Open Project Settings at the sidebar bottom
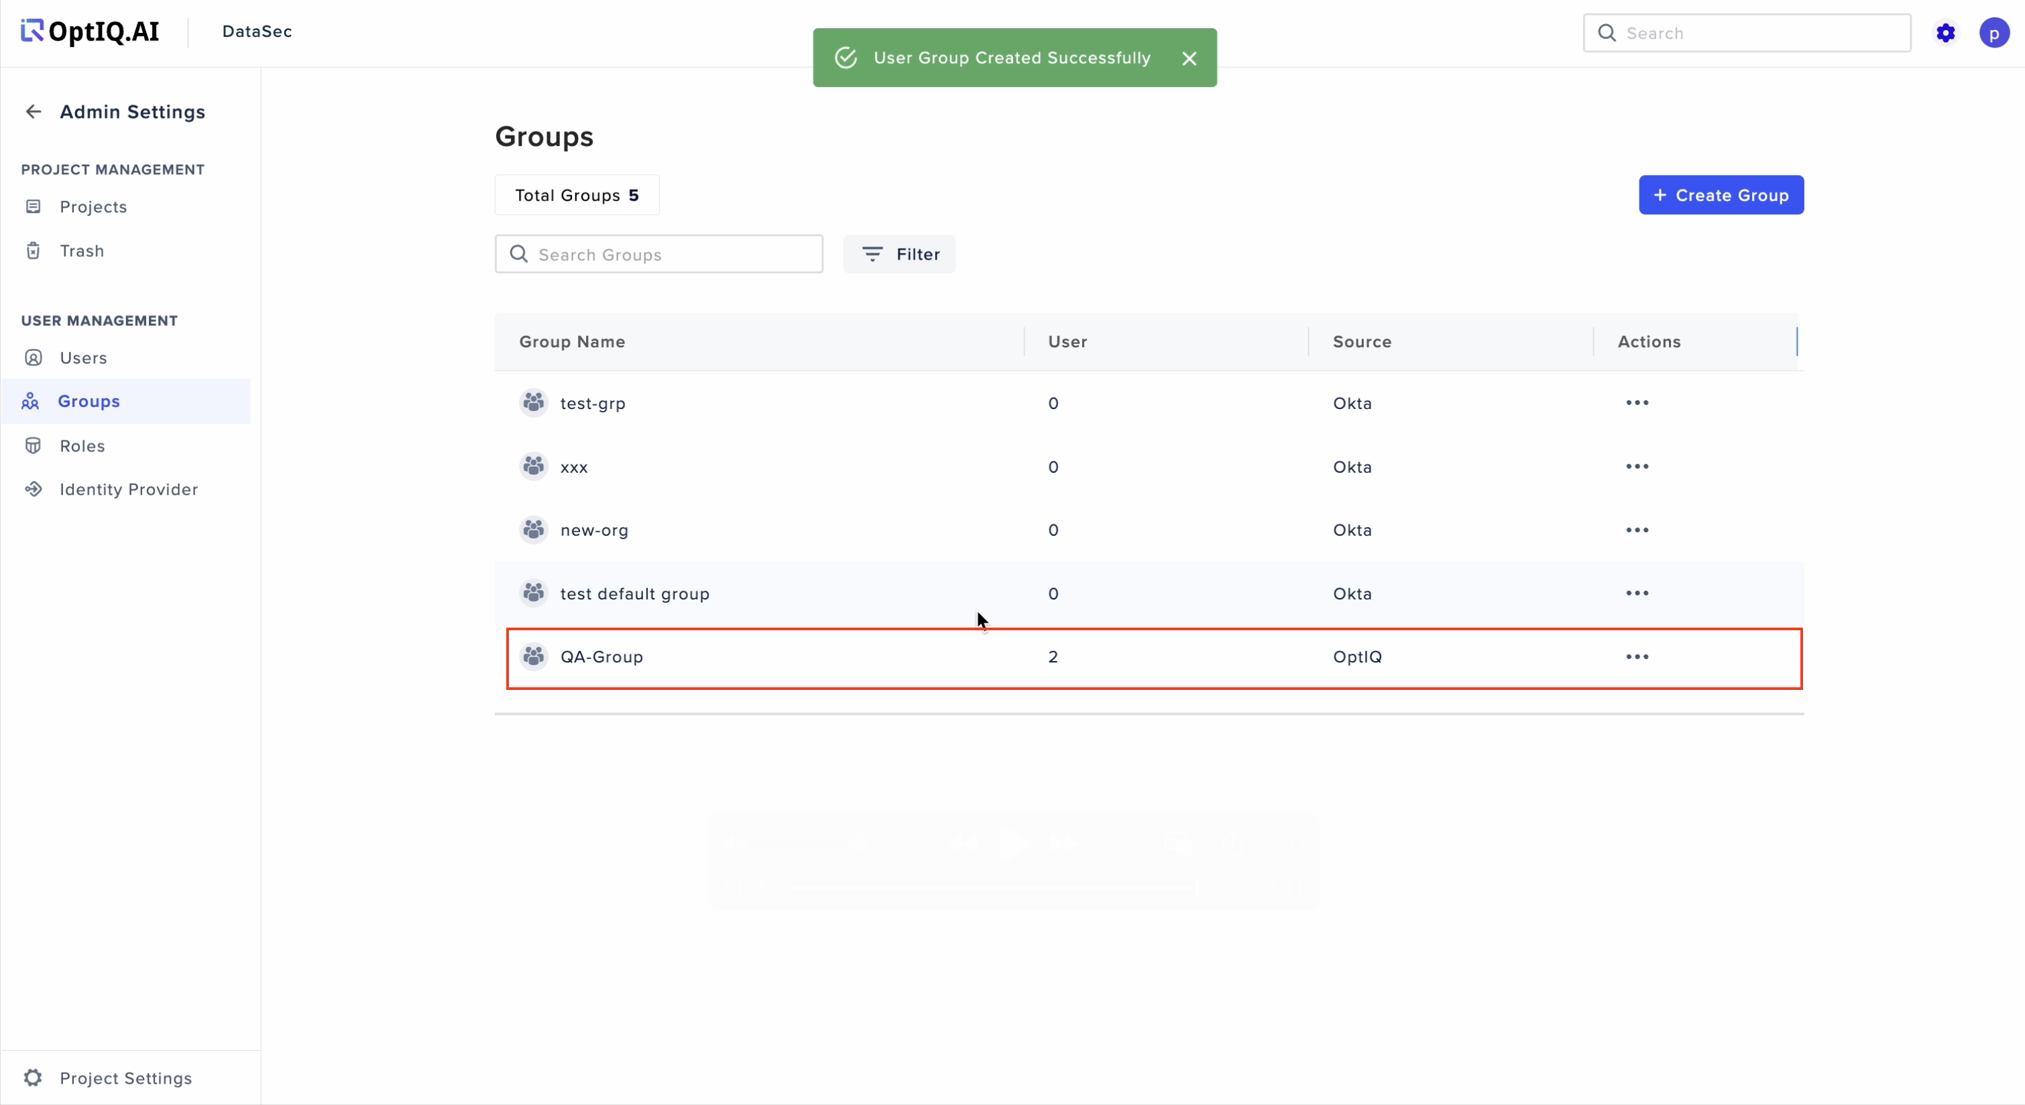 pyautogui.click(x=126, y=1078)
